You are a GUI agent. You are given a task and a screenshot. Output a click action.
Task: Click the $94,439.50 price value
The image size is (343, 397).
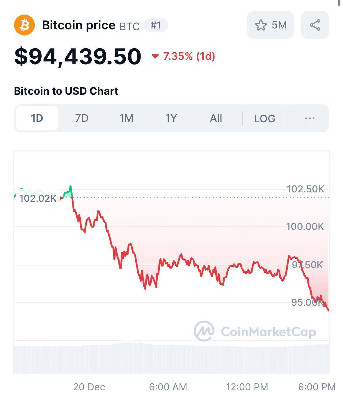pyautogui.click(x=78, y=56)
